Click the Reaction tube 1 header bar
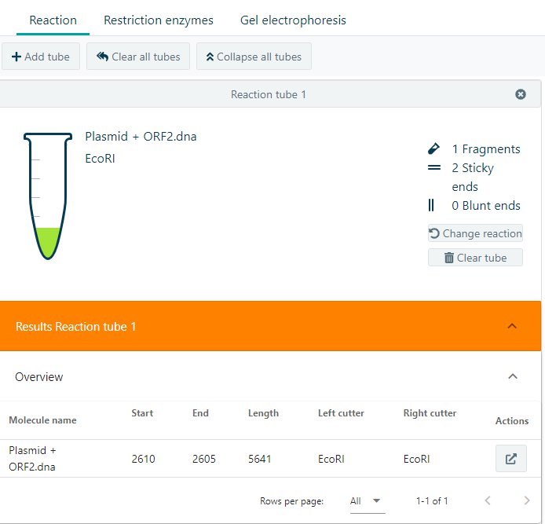Image resolution: width=545 pixels, height=524 pixels. (x=269, y=94)
